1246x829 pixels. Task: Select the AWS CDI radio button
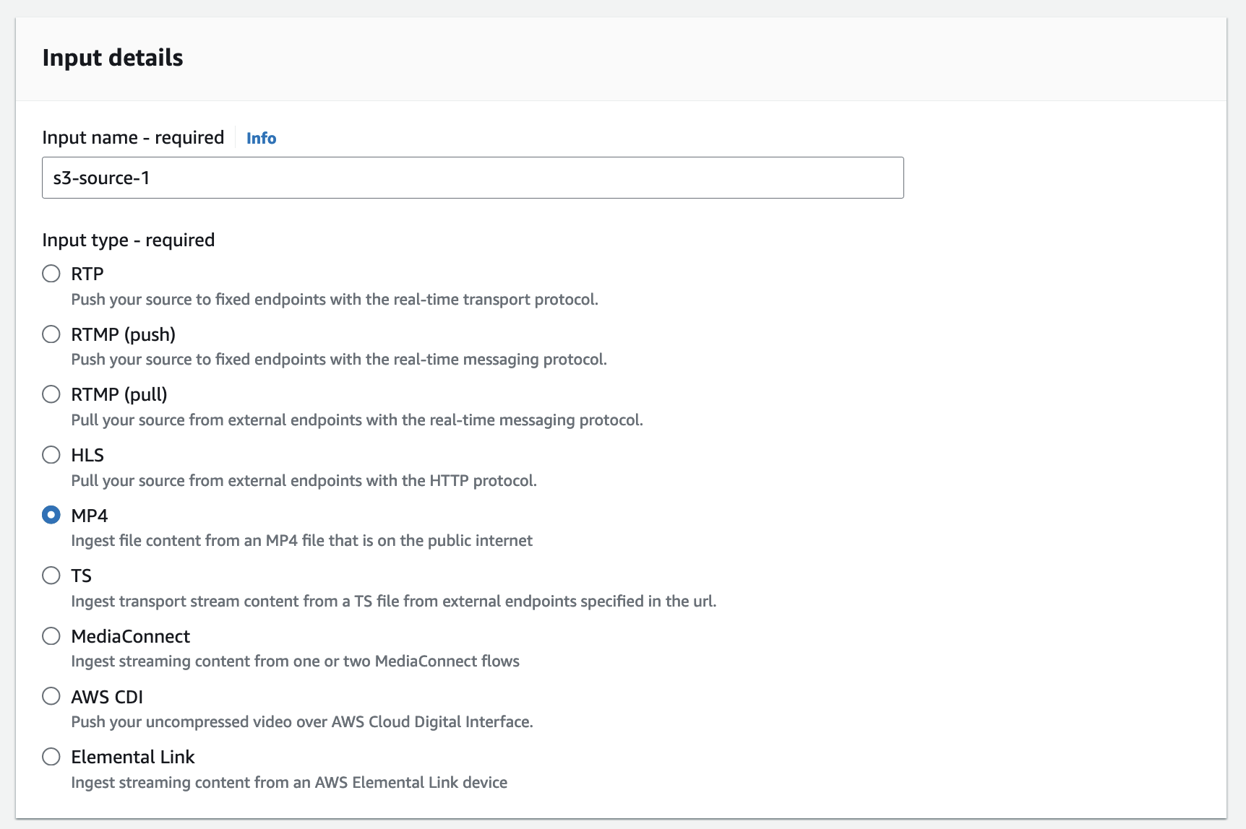point(51,696)
